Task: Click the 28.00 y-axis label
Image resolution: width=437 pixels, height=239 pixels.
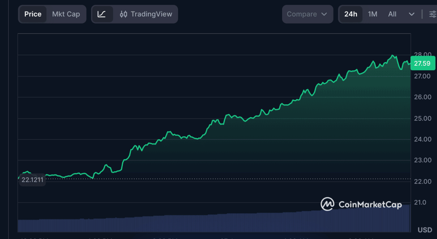Action: (422, 54)
